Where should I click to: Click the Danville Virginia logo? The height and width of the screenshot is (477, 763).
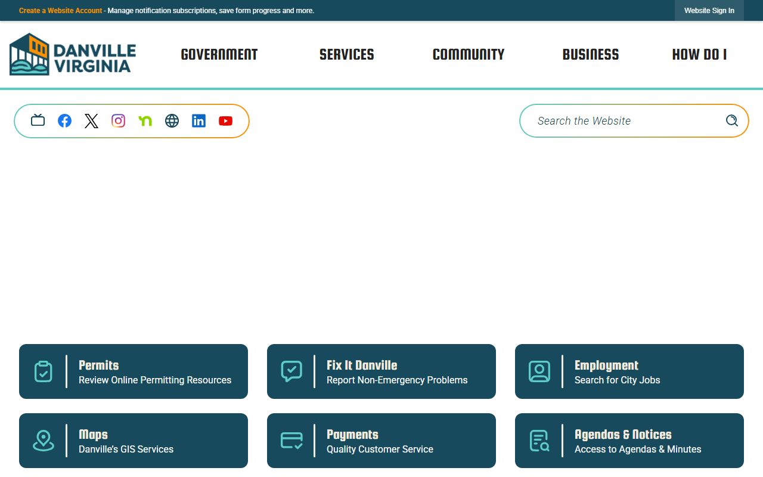(73, 54)
